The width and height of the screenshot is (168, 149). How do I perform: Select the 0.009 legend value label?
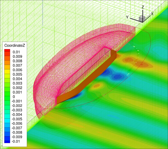(x=17, y=56)
